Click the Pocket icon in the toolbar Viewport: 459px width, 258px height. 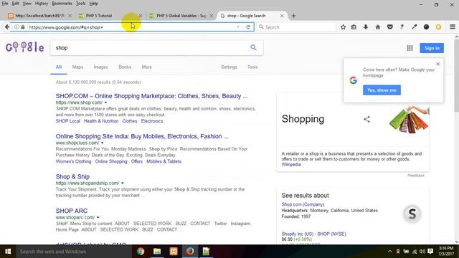coord(389,27)
